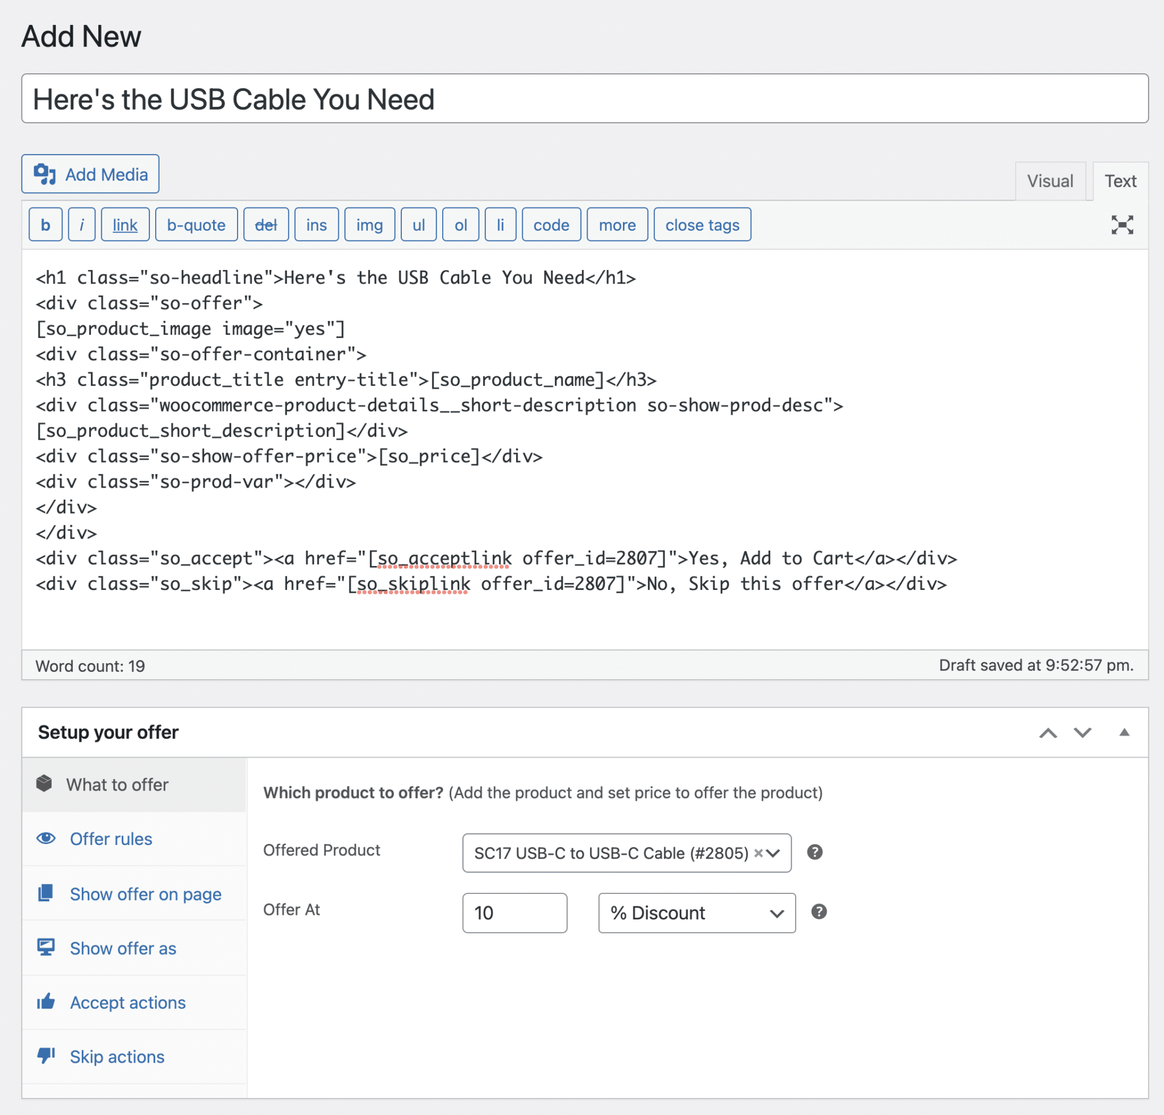Viewport: 1164px width, 1115px height.
Task: Insert b-quote tag from toolbar
Action: 196,225
